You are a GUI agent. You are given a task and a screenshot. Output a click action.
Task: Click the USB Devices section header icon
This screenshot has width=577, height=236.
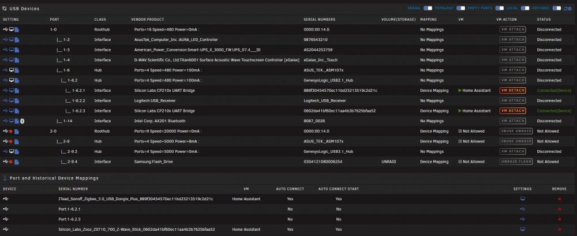click(x=5, y=9)
